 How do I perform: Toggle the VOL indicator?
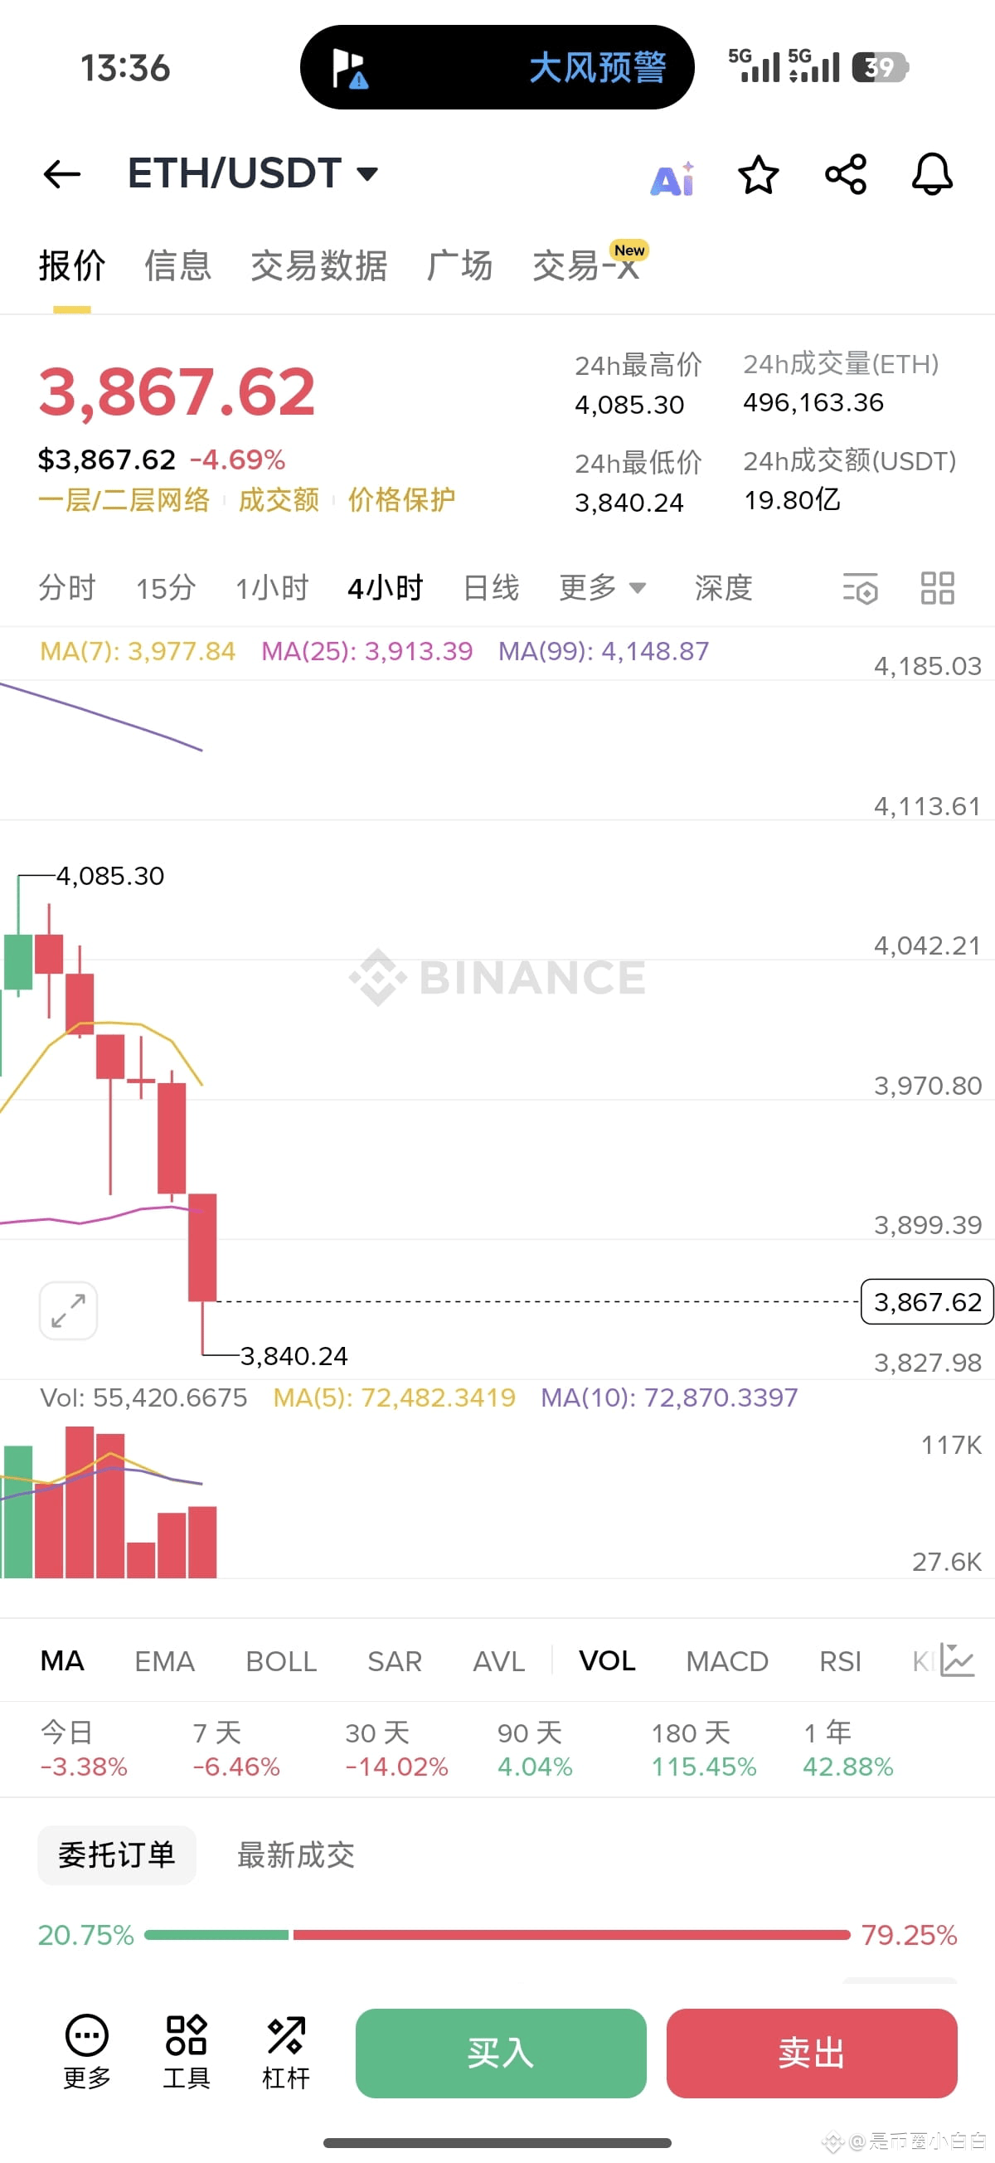click(x=607, y=1661)
